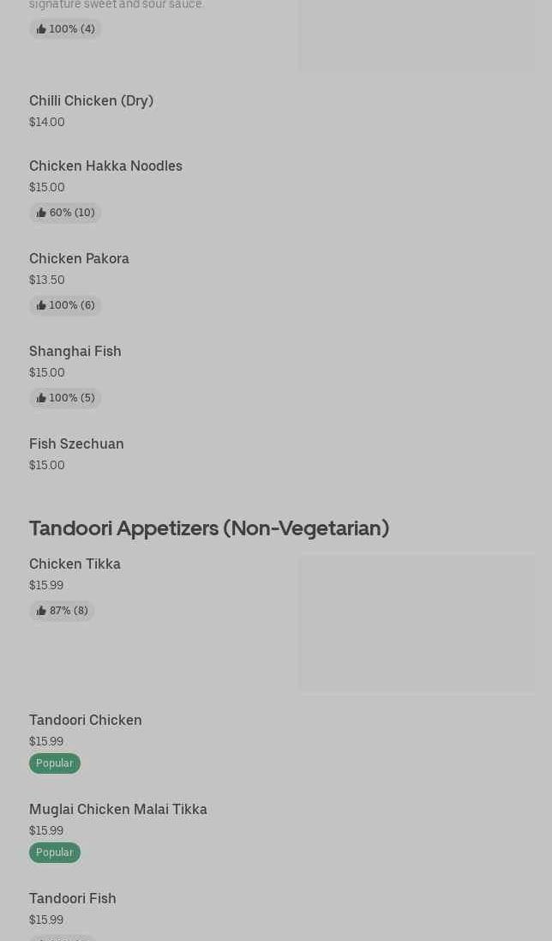Click Popular badge under Tandoori Chicken
Screen dimensions: 552x941
coord(55,763)
